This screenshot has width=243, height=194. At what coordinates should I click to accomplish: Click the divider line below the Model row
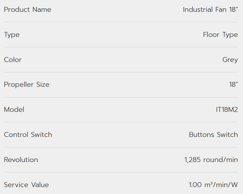[x=121, y=122]
